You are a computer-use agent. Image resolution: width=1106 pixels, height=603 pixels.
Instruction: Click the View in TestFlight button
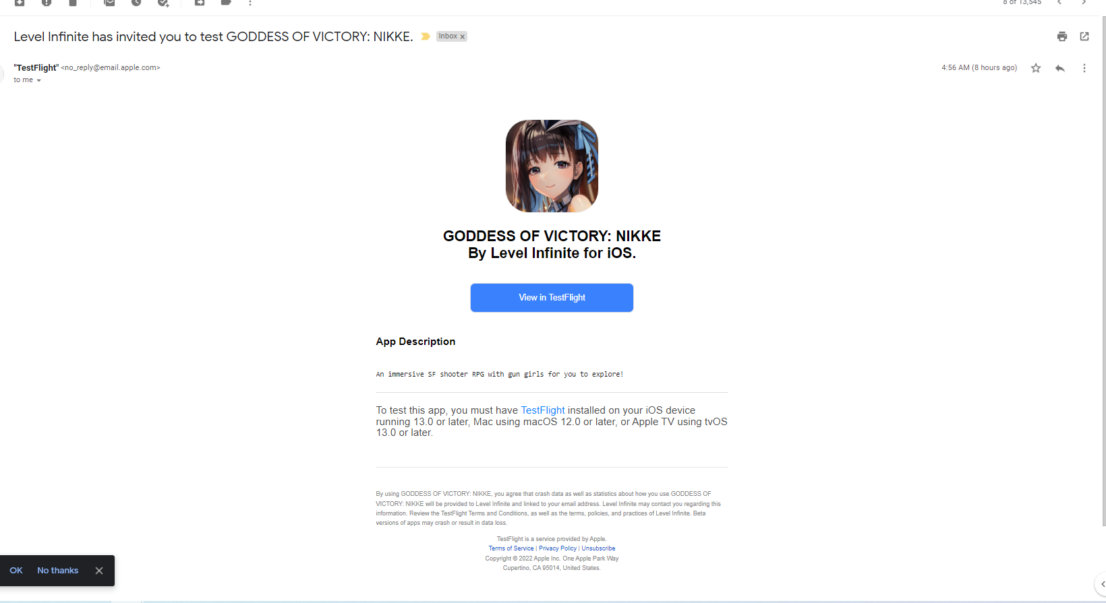click(552, 298)
